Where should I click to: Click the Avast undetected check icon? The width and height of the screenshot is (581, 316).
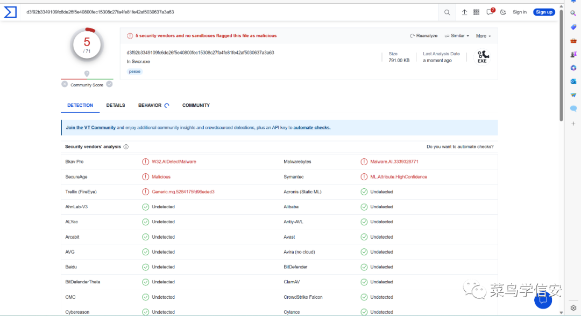364,237
